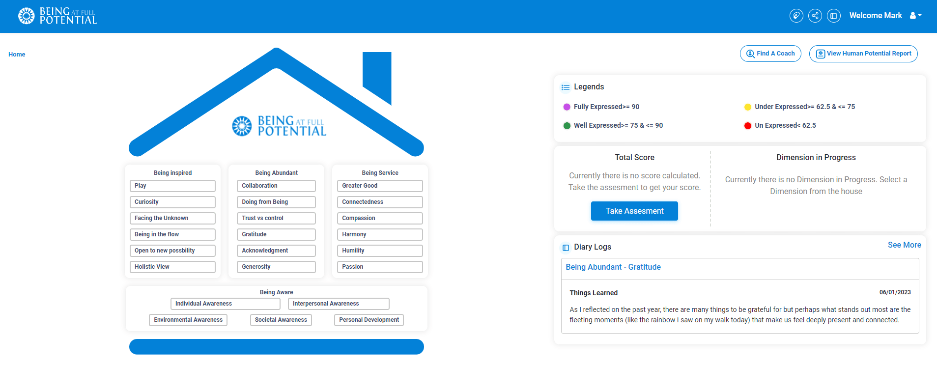Click the Dimension in Progress heading

[816, 158]
